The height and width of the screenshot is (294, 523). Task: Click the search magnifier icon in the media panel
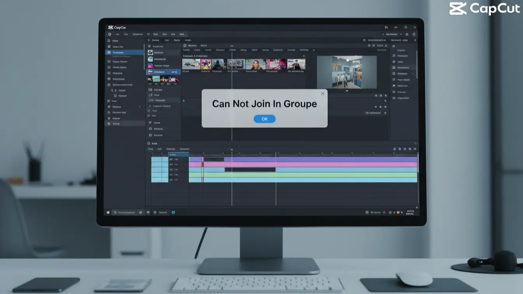tap(185, 45)
